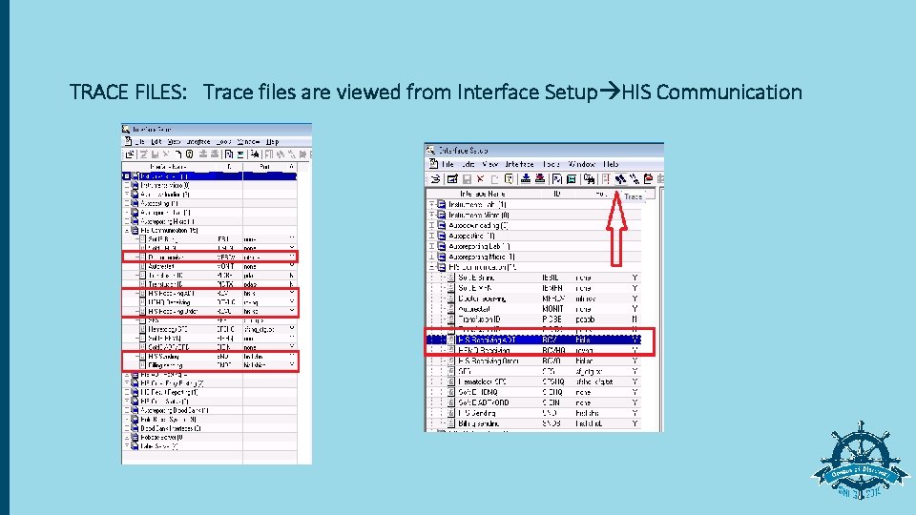The image size is (916, 515).
Task: Expand Autoreporting Lab node in larger window
Action: click(x=431, y=246)
